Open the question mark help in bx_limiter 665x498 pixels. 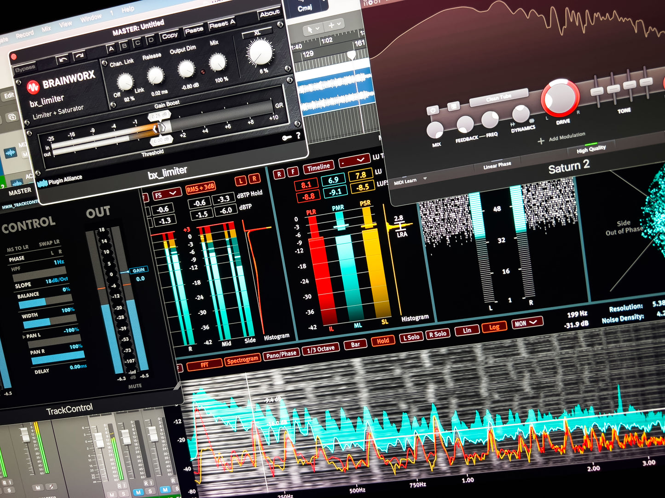pyautogui.click(x=298, y=136)
